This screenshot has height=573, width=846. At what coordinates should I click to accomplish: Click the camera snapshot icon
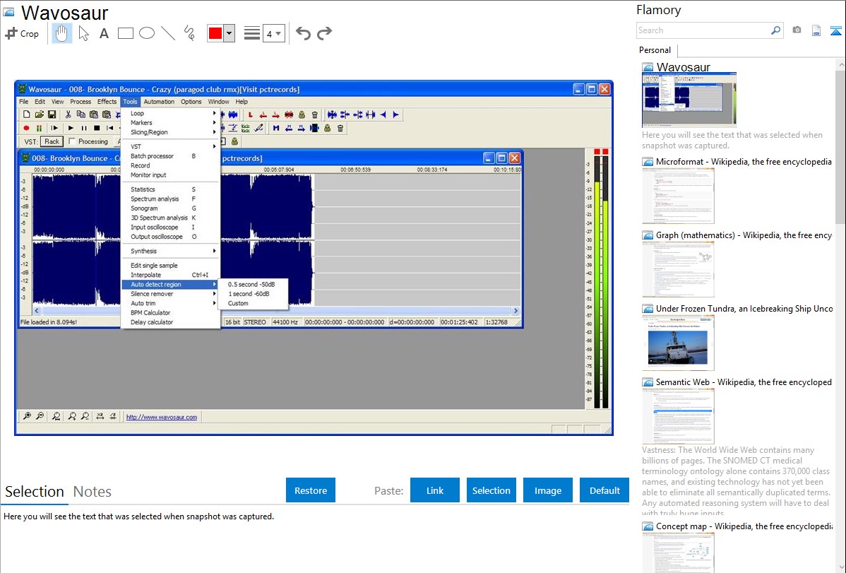click(x=797, y=30)
